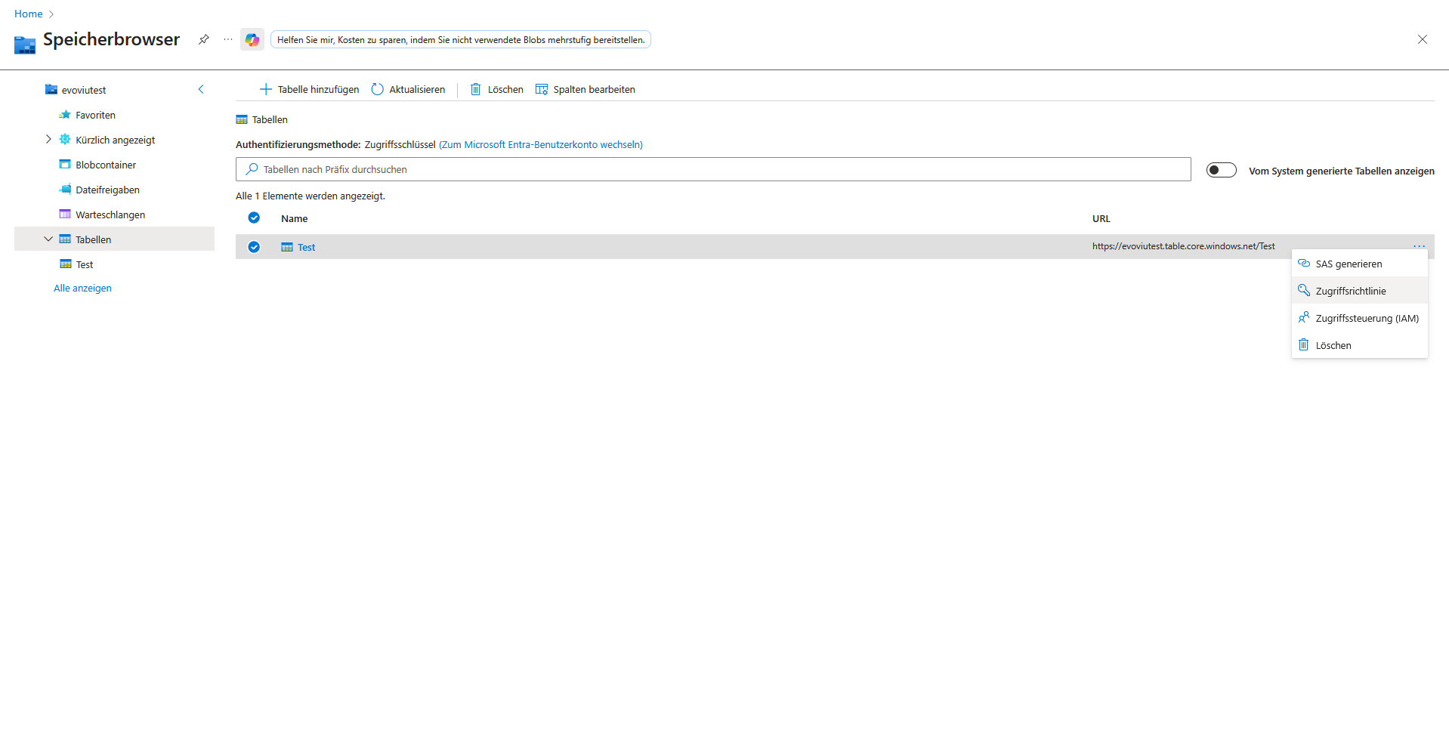The width and height of the screenshot is (1449, 753).
Task: Click the Aktualisieren refresh icon
Action: point(378,89)
